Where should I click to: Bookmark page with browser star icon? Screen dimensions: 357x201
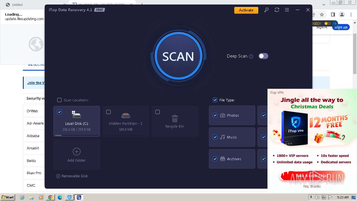coord(322,15)
